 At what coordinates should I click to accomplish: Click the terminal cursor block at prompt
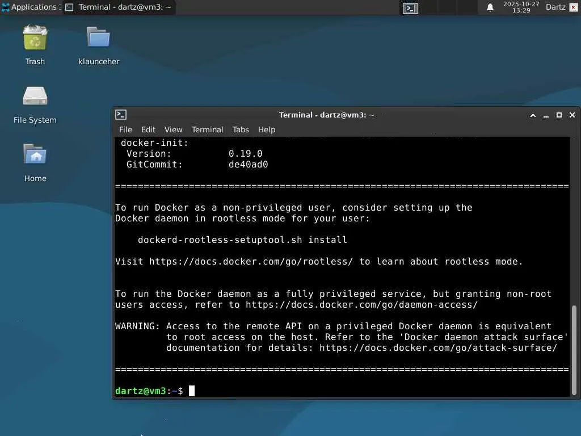coord(192,391)
